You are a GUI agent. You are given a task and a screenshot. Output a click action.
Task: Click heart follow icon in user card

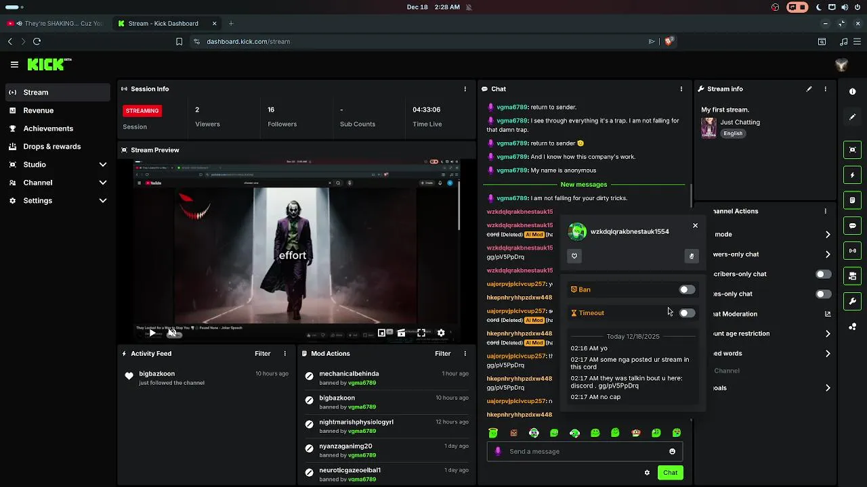tap(574, 256)
